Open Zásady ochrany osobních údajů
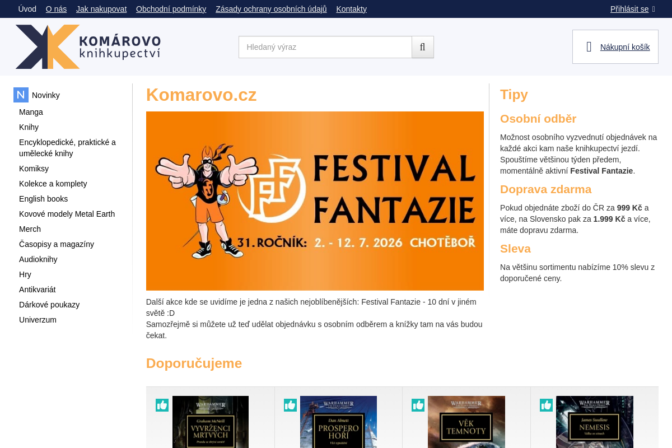 [271, 9]
